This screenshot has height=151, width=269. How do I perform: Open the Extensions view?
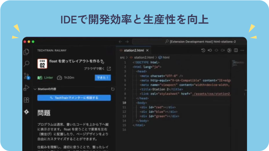27,100
